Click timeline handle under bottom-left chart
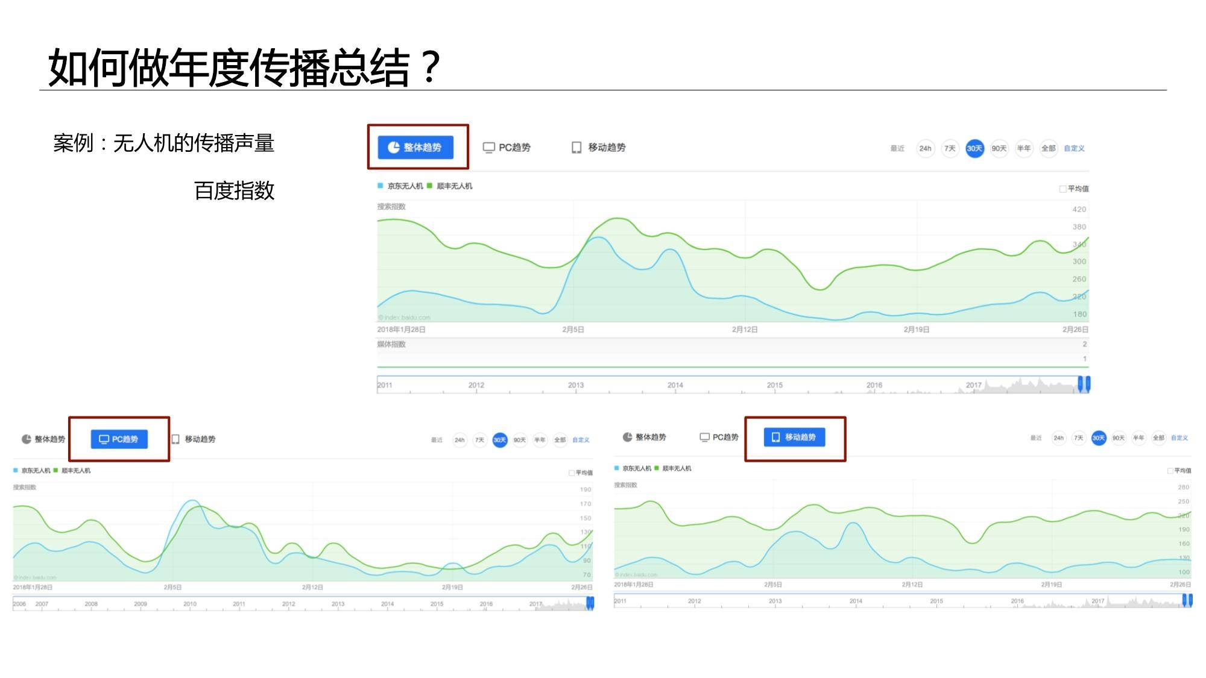Viewport: 1206px width, 678px height. [x=590, y=603]
